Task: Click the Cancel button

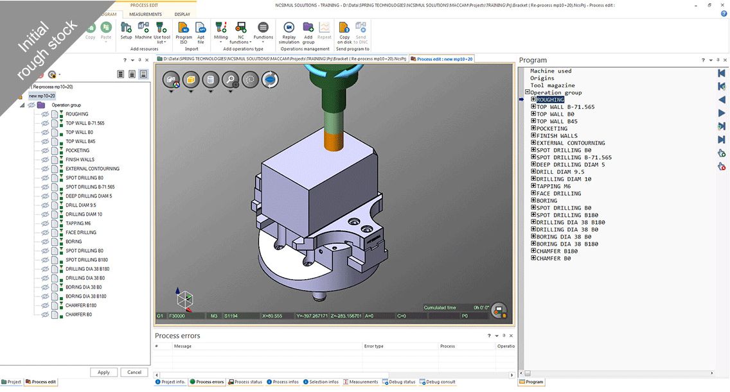Action: pyautogui.click(x=134, y=372)
